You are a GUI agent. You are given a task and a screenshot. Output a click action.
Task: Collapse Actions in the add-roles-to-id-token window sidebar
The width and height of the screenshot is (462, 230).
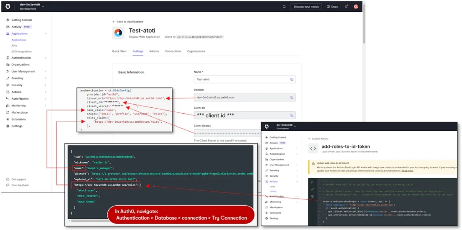pyautogui.click(x=297, y=181)
